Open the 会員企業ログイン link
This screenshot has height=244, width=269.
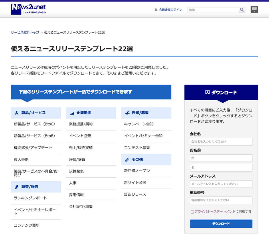(x=171, y=10)
